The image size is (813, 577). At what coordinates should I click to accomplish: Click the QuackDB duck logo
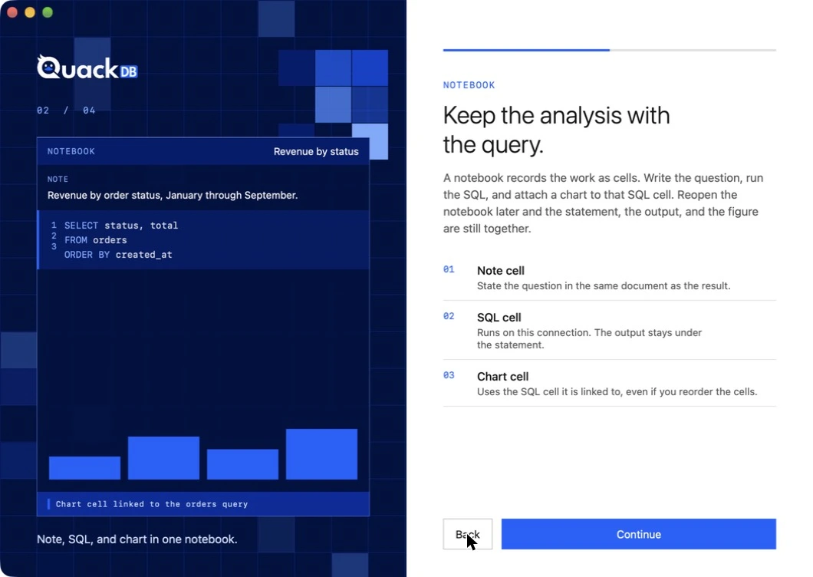click(x=87, y=68)
